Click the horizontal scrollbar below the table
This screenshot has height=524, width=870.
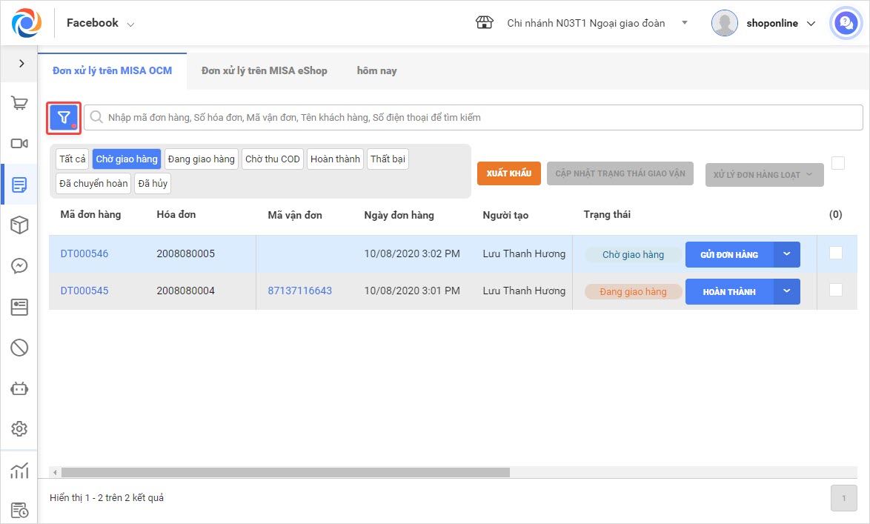pyautogui.click(x=285, y=472)
